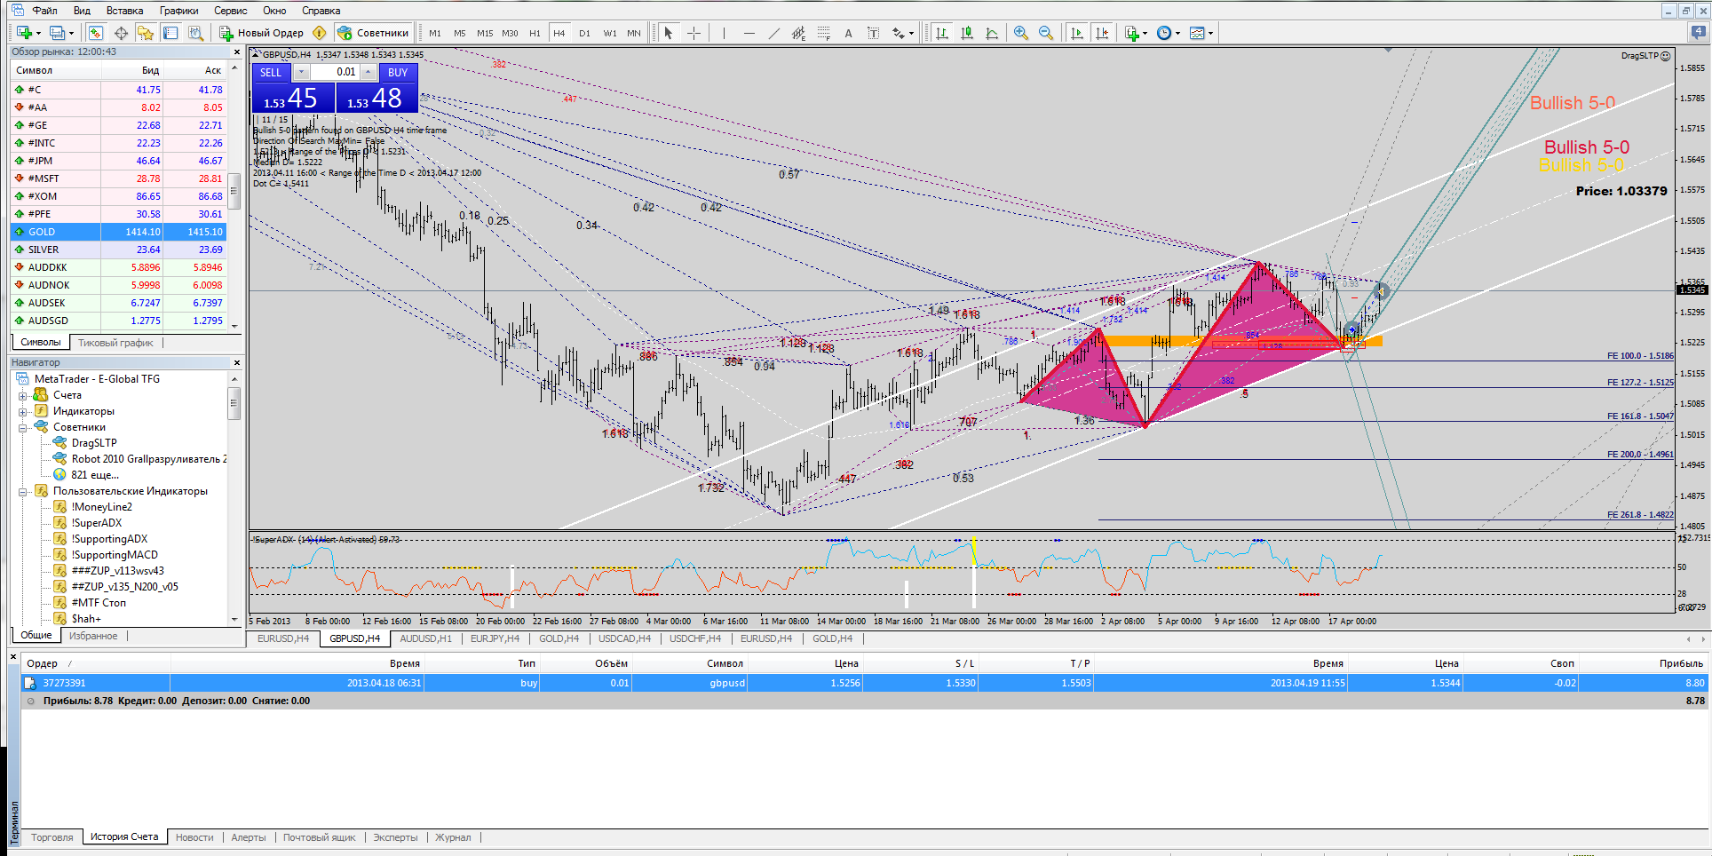This screenshot has width=1720, height=856.
Task: Open the one-click lot size dropdown
Action: 301,72
